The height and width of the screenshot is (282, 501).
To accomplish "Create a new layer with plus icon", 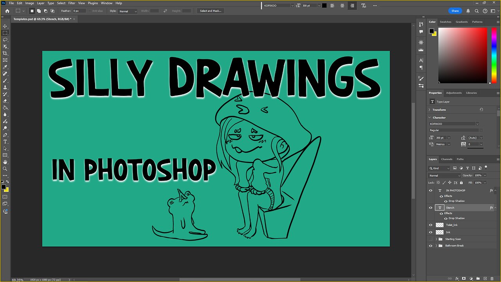I will click(485, 278).
